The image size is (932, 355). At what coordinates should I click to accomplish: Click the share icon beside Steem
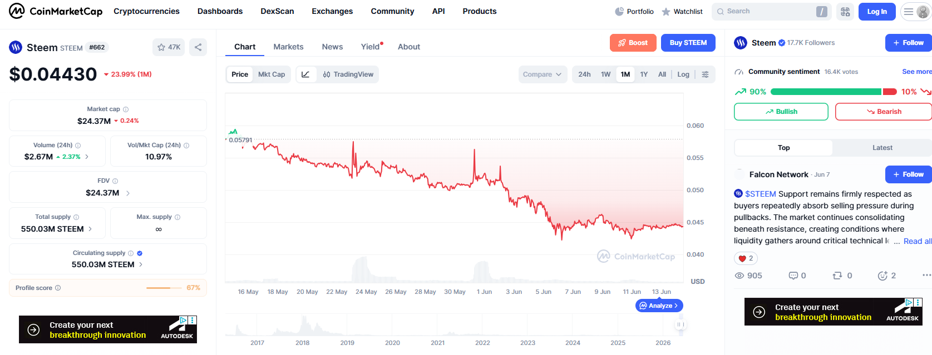click(198, 47)
